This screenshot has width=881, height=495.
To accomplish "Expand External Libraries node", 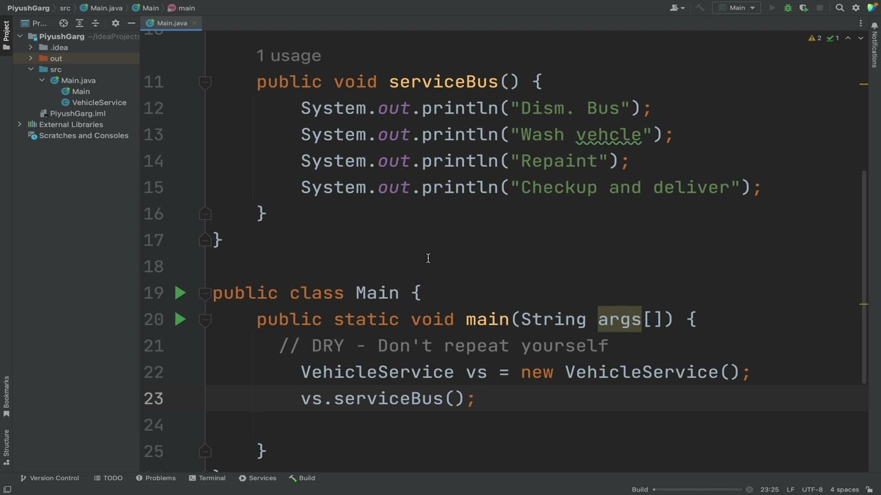I will pos(19,124).
